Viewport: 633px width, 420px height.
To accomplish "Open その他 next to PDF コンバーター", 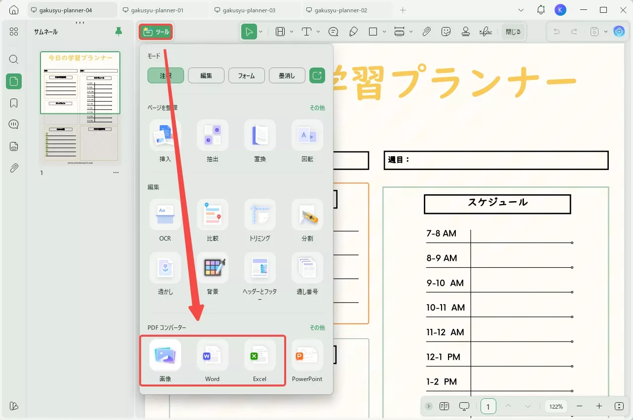I will pyautogui.click(x=316, y=327).
